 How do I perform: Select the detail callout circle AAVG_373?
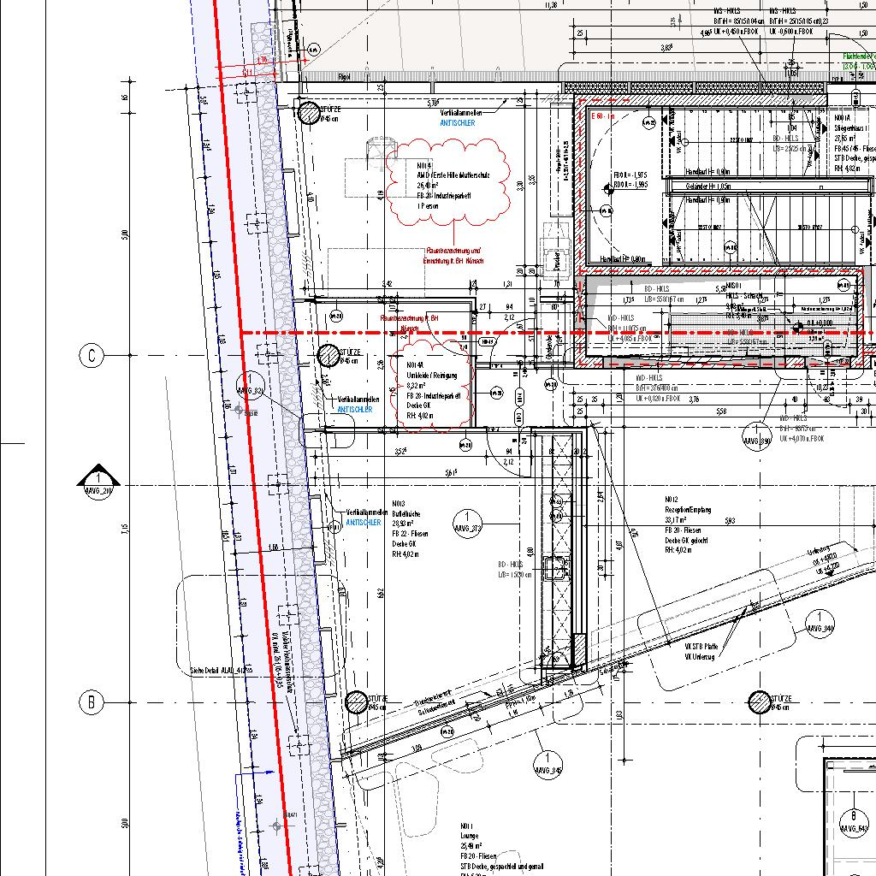469,524
